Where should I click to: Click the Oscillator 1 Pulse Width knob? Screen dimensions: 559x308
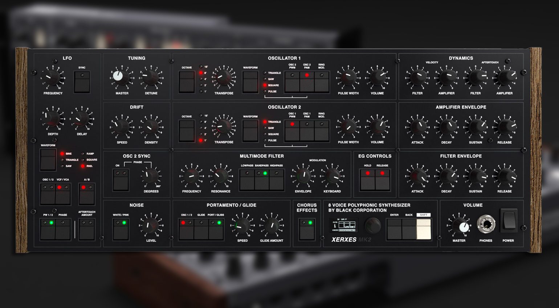click(x=348, y=77)
